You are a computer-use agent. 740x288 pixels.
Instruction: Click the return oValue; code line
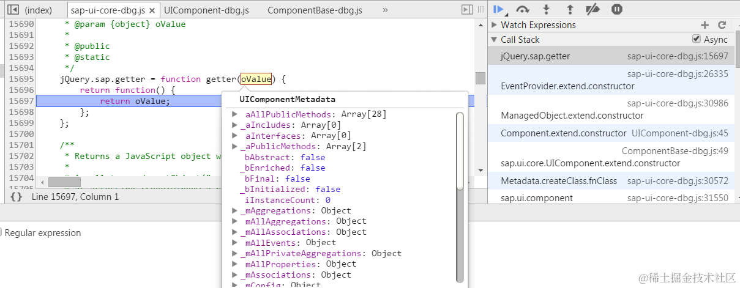[x=135, y=101]
